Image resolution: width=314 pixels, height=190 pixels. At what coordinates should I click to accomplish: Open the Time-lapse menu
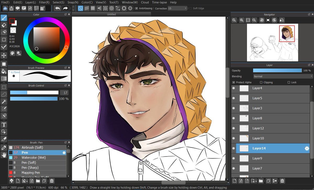click(159, 2)
